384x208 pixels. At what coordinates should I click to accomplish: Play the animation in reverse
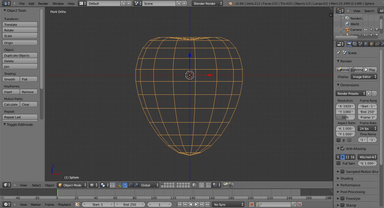(x=191, y=205)
